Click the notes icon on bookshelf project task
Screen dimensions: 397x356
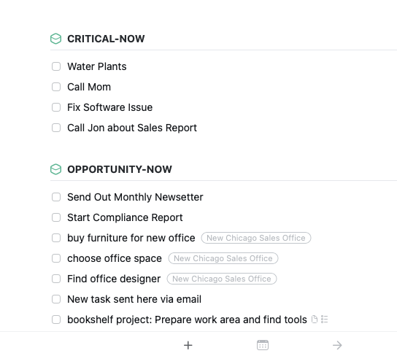(315, 320)
